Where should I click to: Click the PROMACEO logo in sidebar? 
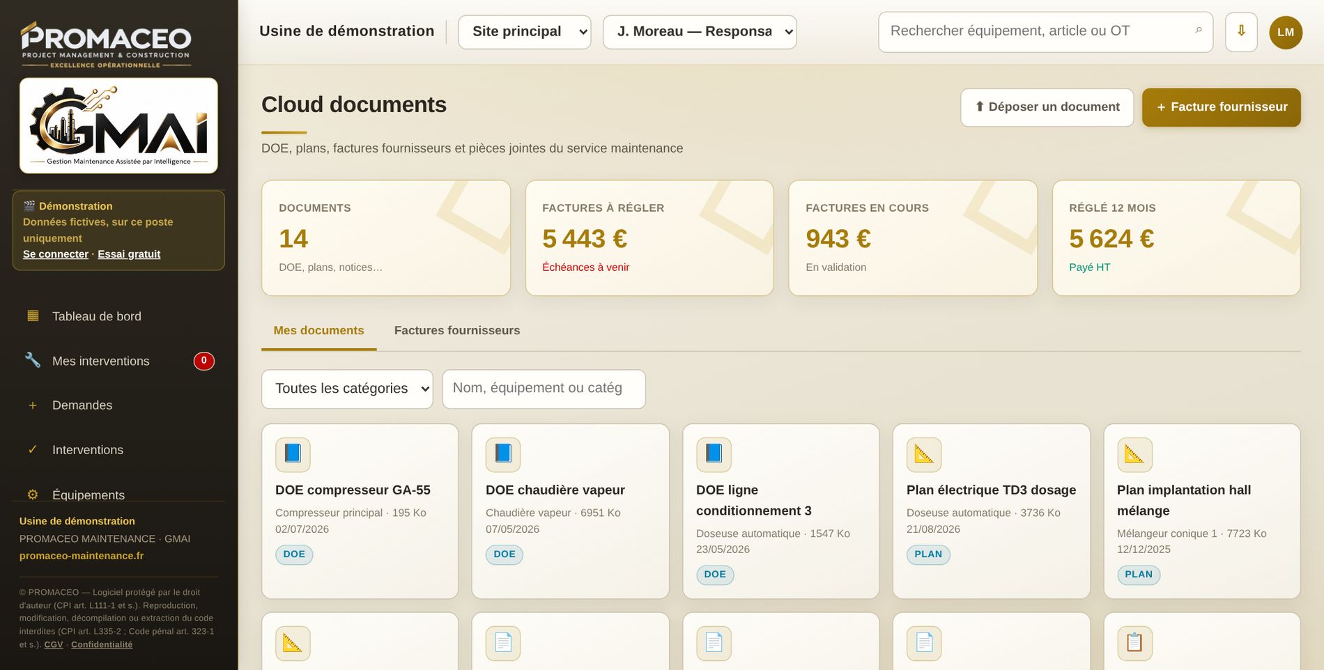(106, 45)
